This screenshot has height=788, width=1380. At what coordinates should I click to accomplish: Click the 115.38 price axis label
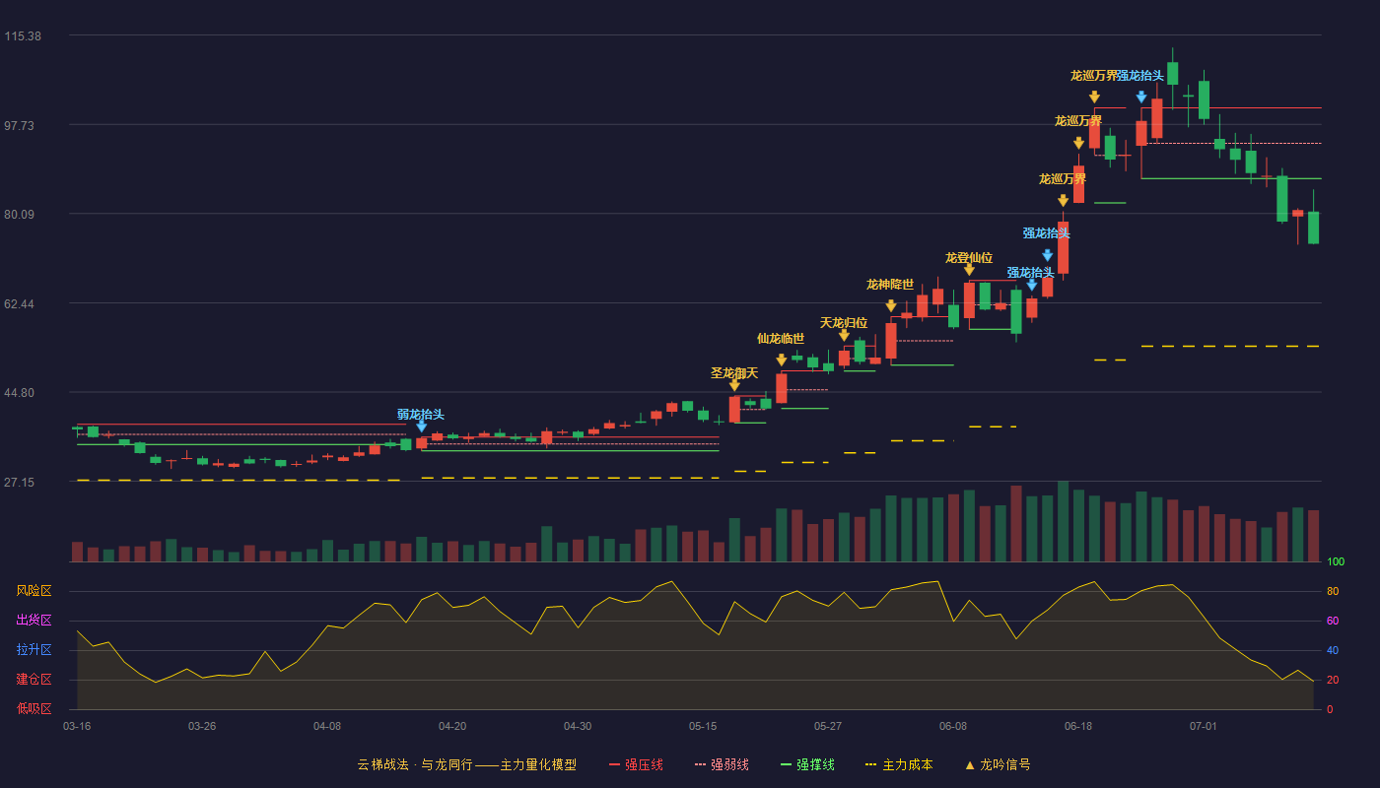point(23,36)
